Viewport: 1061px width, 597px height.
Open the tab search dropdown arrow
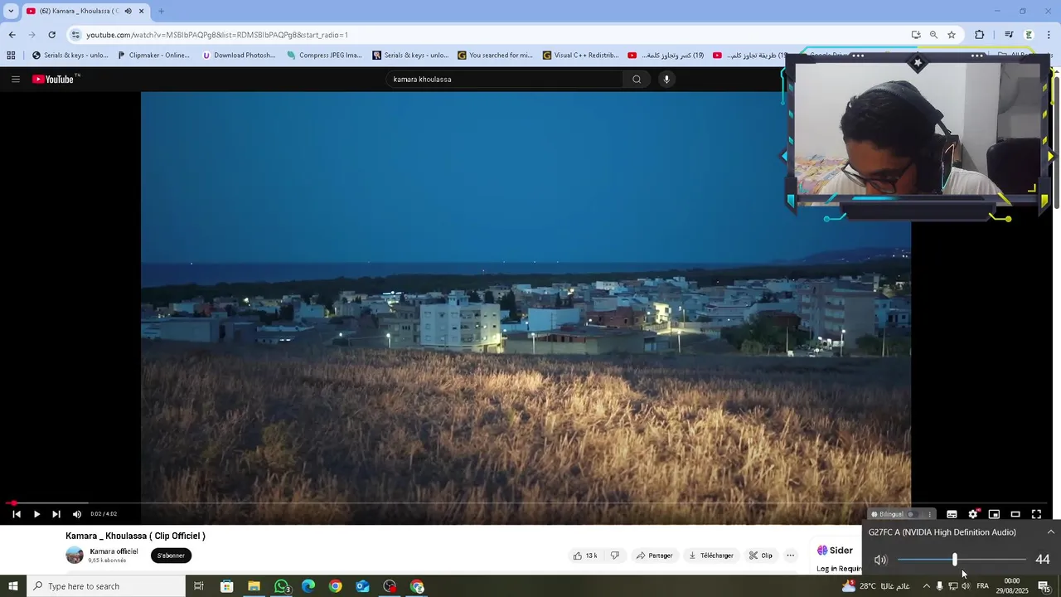(x=11, y=12)
